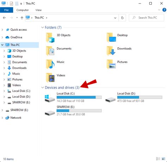Click the Folders (7) group header
Viewport: 167px width, 162px height.
(x=53, y=28)
